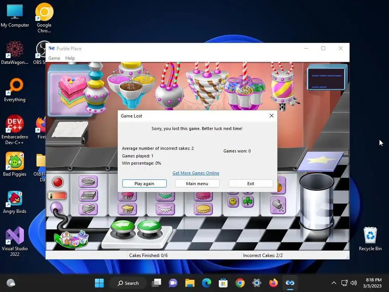Screen dimensions: 389x292
Task: Open Microsoft Edge from the taskbar
Action: tap(206, 283)
